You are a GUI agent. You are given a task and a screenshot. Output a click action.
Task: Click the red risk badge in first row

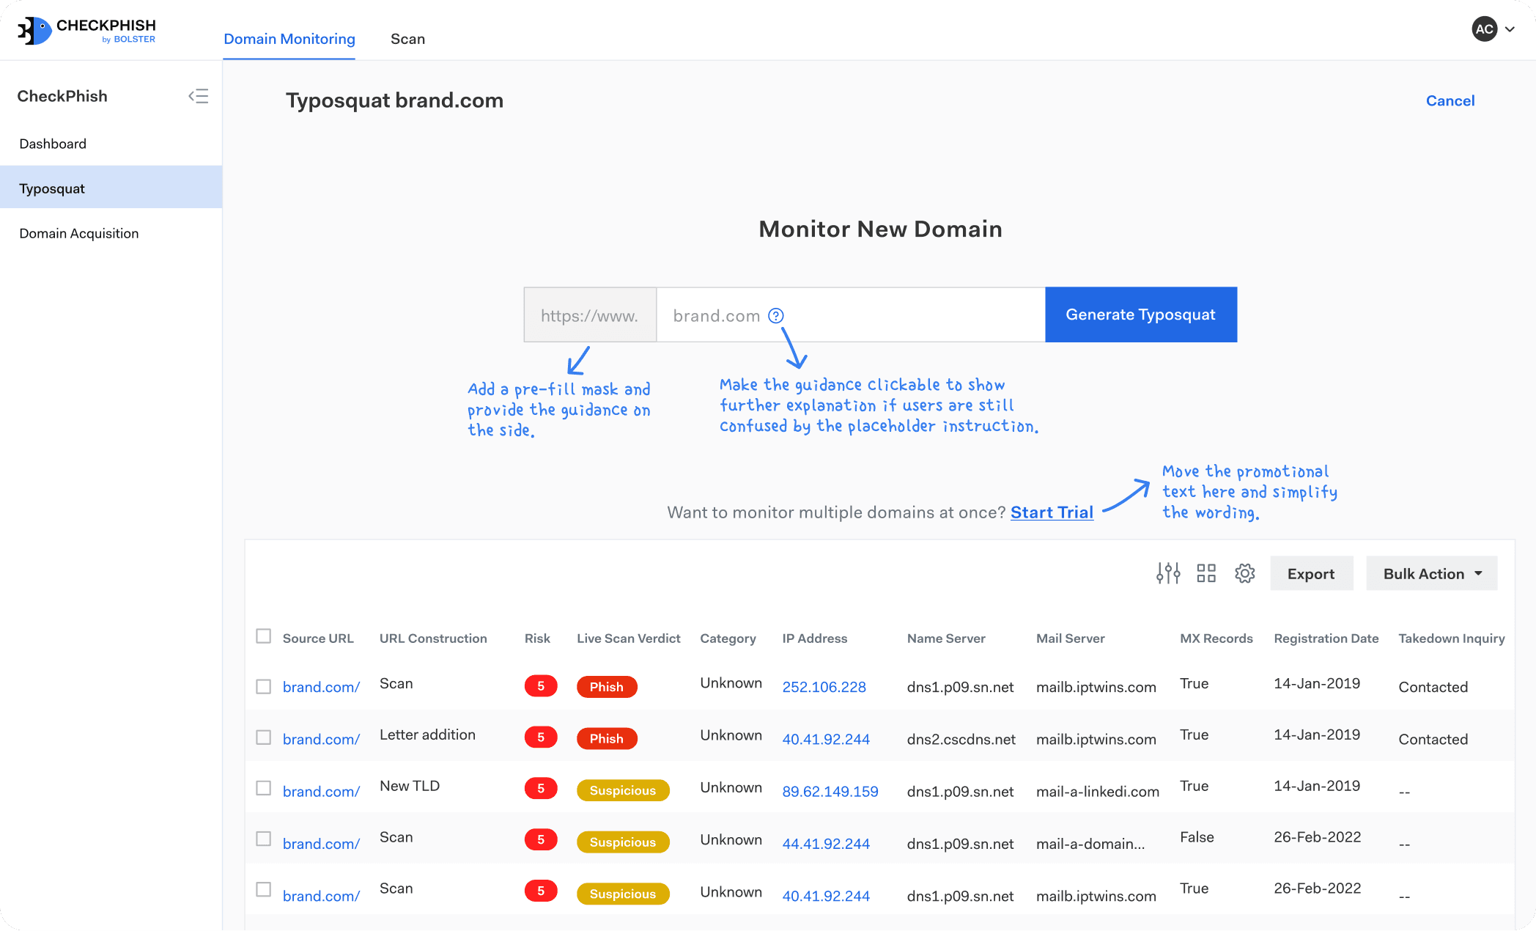tap(541, 686)
